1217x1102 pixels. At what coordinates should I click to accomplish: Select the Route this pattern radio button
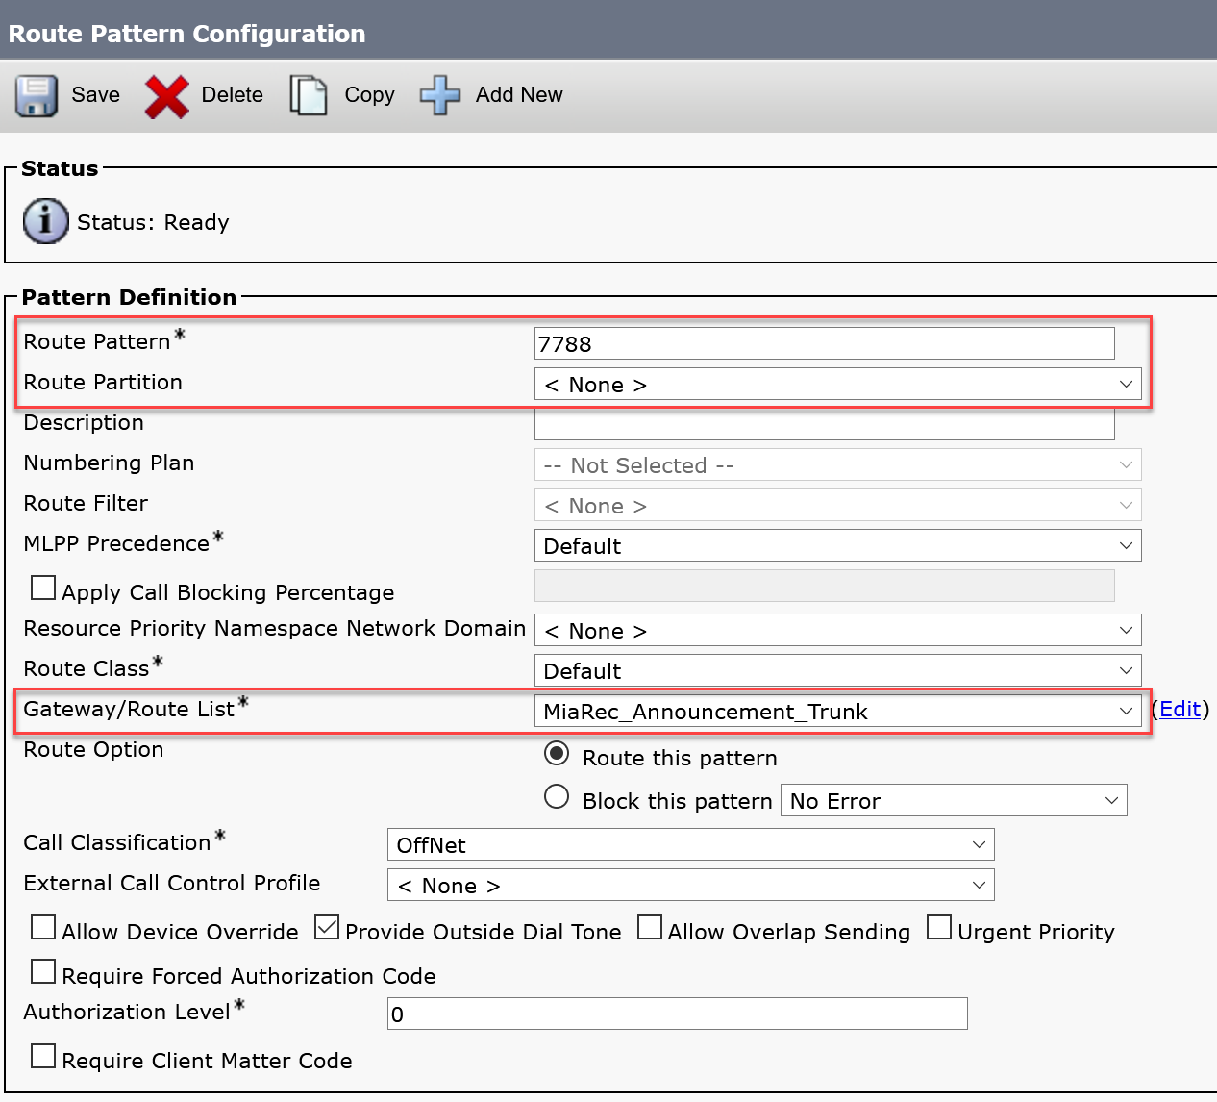click(557, 753)
